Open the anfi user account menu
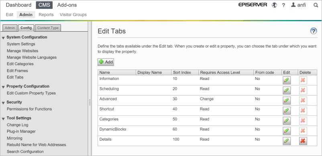 click(x=298, y=5)
